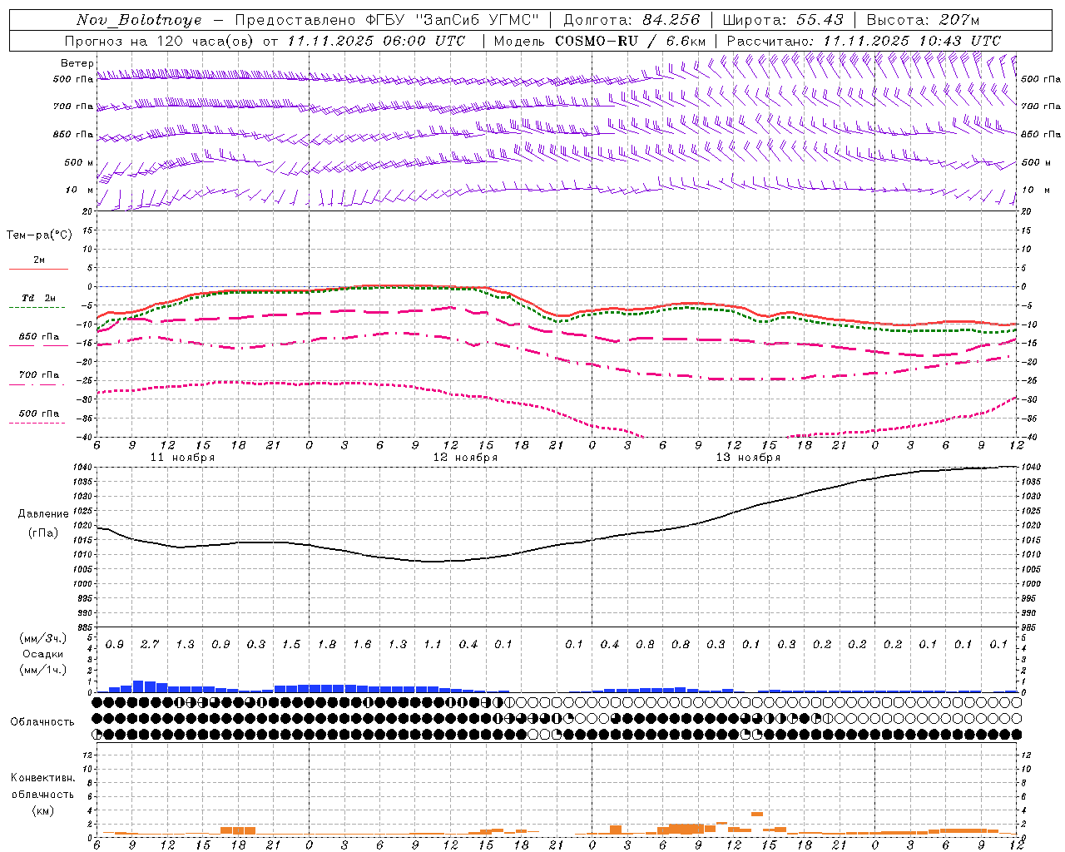1065x852 pixels.
Task: Click the "850 гПа" temperature legend entry
Action: [39, 336]
